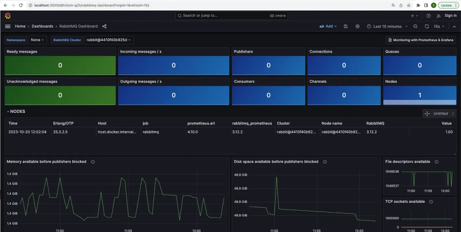Screen dimensions: 461x232
Task: Open the help question-mark icon
Action: 429,16
